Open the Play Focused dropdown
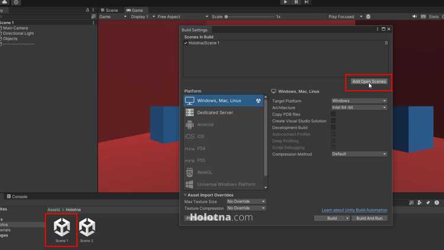Image resolution: width=444 pixels, height=250 pixels. [345, 17]
